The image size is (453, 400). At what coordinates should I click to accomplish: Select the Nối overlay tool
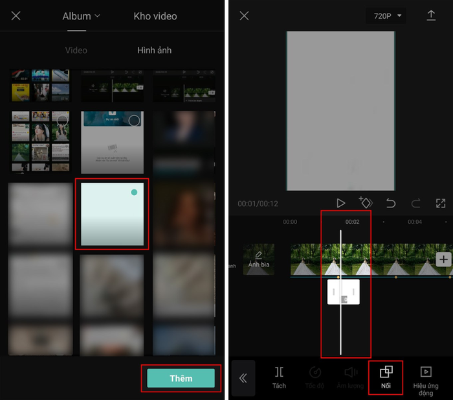386,376
